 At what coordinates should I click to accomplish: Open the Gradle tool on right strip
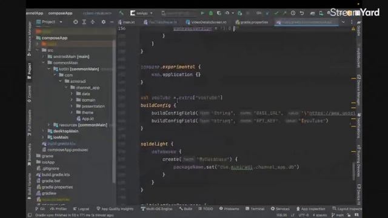[359, 28]
